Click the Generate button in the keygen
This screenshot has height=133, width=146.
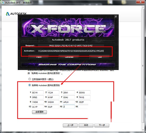pos(69,57)
